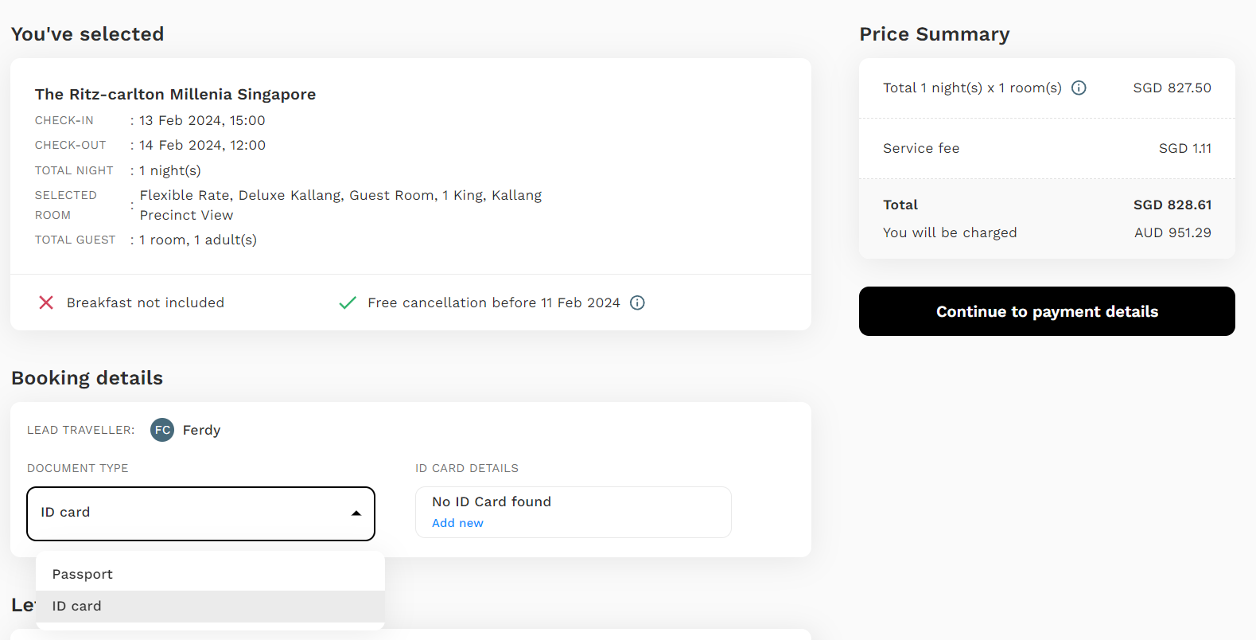Click lead traveller name Ferdy
Image resolution: width=1256 pixels, height=640 pixels.
[x=201, y=430]
